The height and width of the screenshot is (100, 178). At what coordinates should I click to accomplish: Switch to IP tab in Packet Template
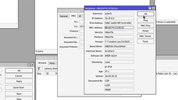(80, 16)
